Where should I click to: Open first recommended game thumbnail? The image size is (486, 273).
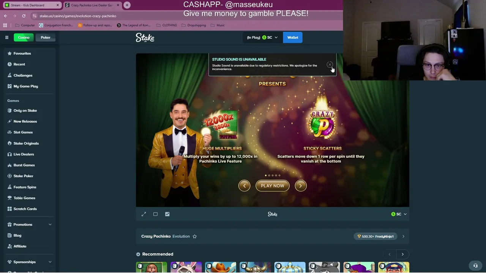(x=151, y=267)
